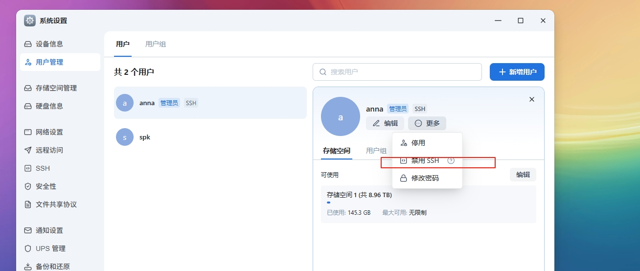Screen dimensions: 640x271
Task: Click the large anna avatar in the detail panel
Action: point(341,116)
